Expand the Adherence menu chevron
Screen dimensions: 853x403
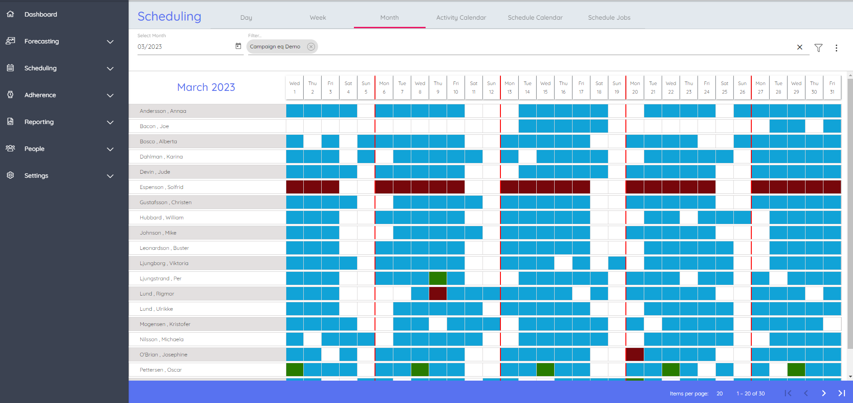click(x=110, y=95)
